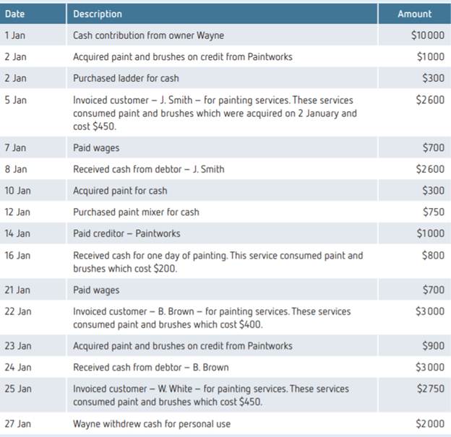Select received cash from debtor J. Smith

tap(148, 169)
